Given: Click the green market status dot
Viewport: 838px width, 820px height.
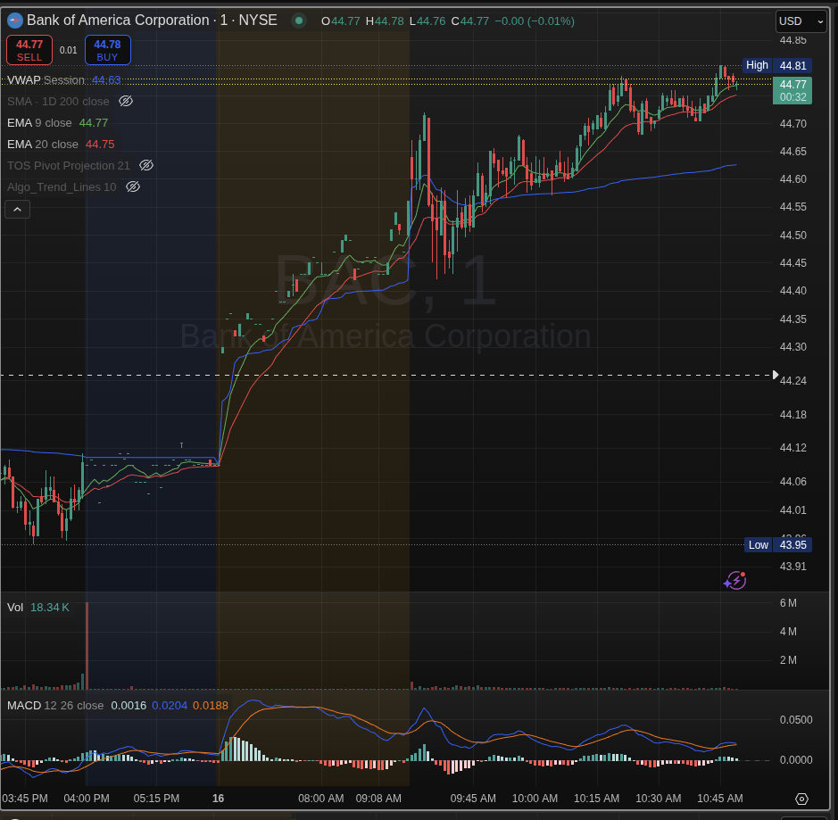Looking at the screenshot, I should [x=299, y=21].
